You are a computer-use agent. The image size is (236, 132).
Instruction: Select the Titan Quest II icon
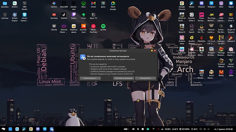click(x=182, y=29)
